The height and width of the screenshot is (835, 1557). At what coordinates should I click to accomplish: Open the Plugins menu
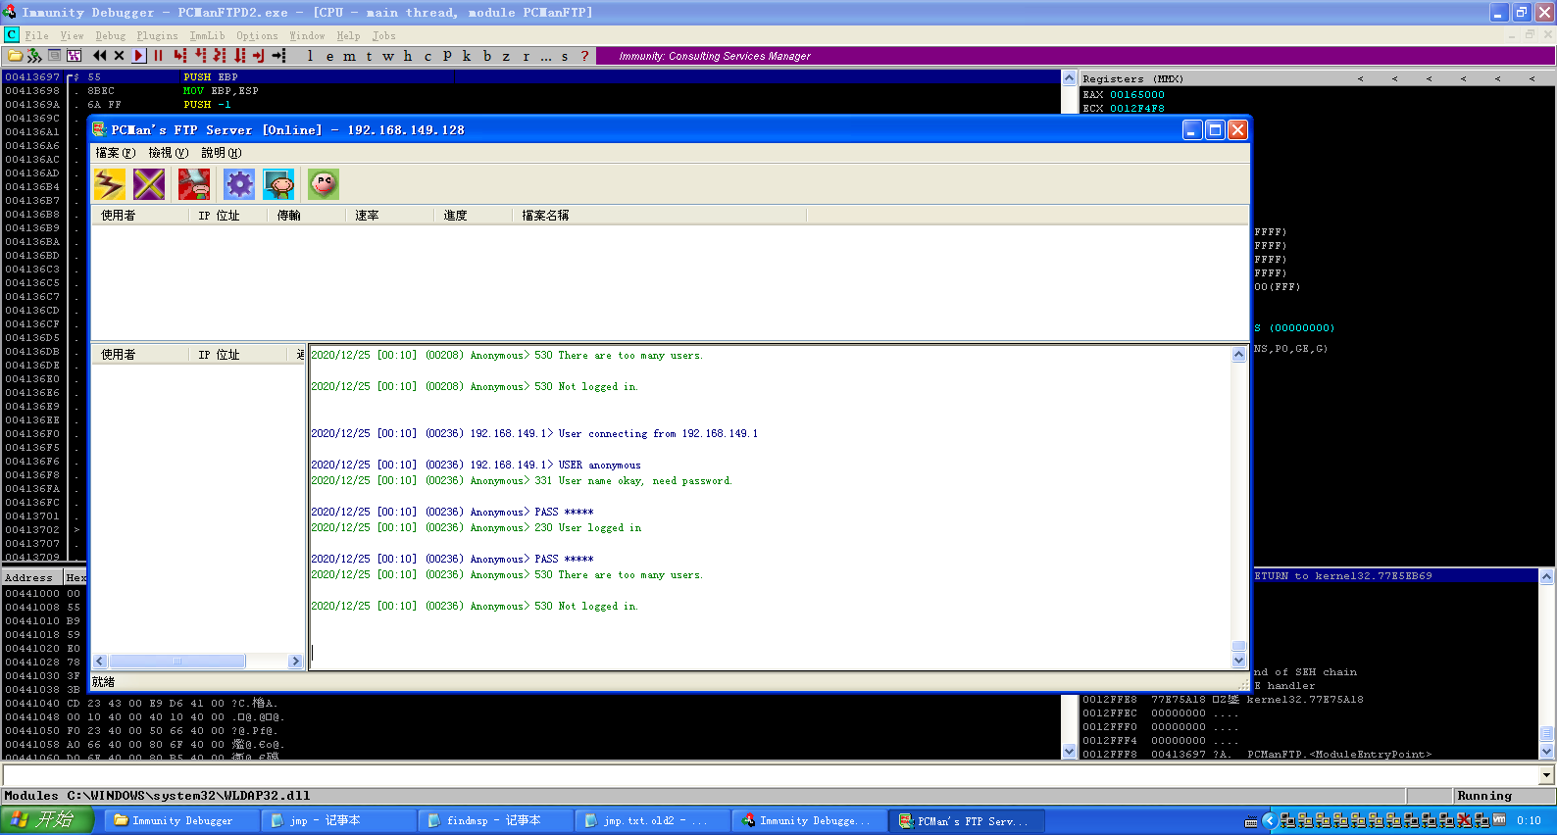pos(157,36)
